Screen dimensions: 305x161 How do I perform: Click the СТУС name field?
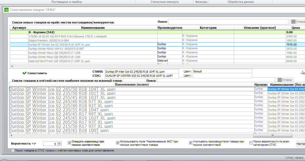tap(142, 76)
